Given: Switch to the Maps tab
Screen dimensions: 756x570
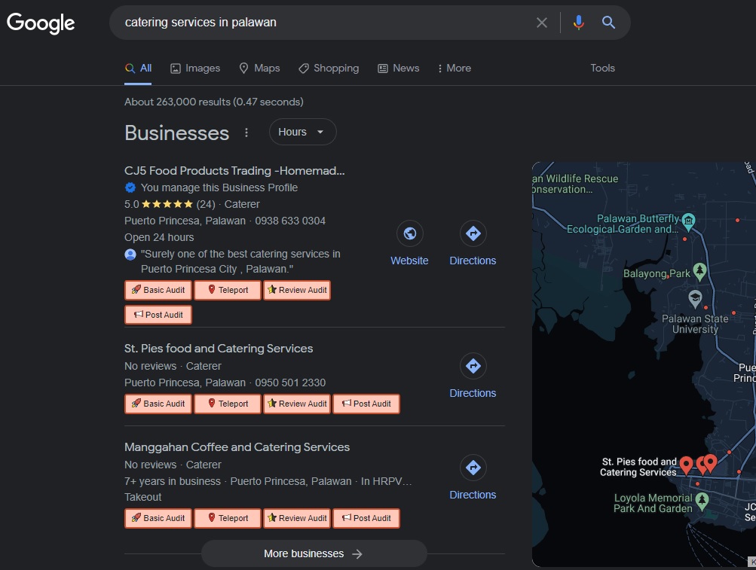Looking at the screenshot, I should click(259, 68).
